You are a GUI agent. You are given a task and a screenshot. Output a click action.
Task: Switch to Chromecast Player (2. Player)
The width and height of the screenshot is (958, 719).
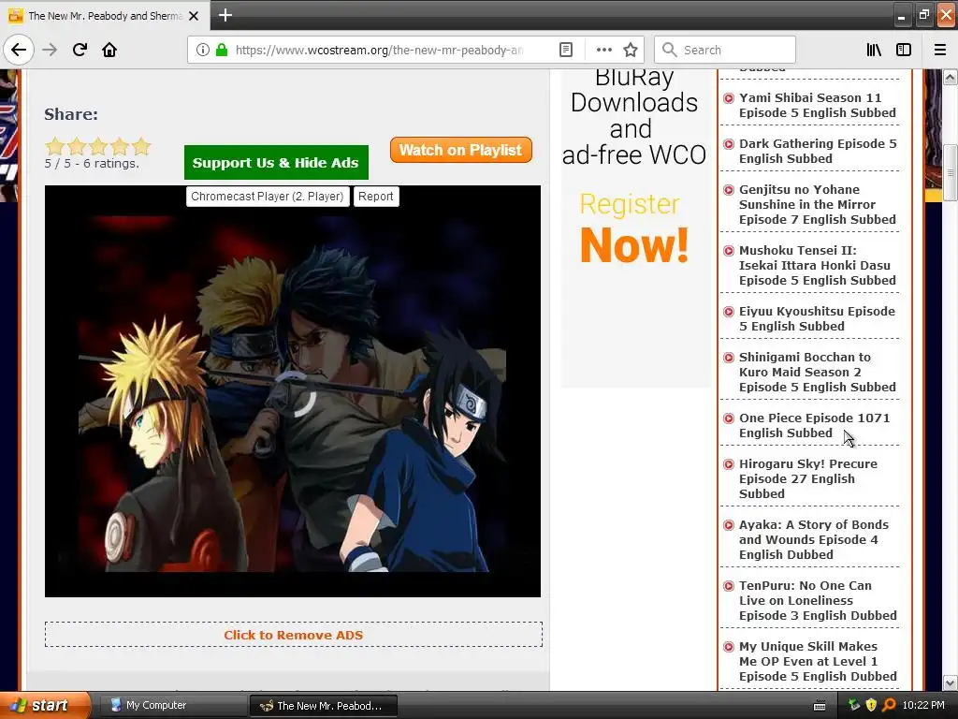tap(268, 197)
